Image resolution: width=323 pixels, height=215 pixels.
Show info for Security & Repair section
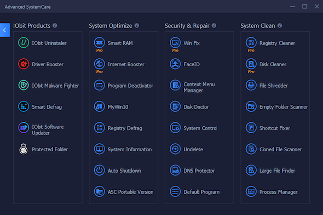pos(214,26)
